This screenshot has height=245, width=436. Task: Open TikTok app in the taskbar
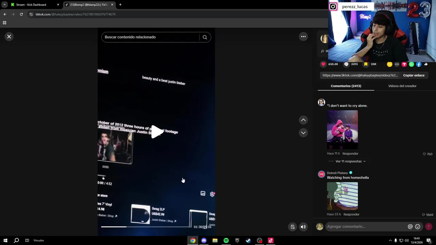pyautogui.click(x=270, y=241)
